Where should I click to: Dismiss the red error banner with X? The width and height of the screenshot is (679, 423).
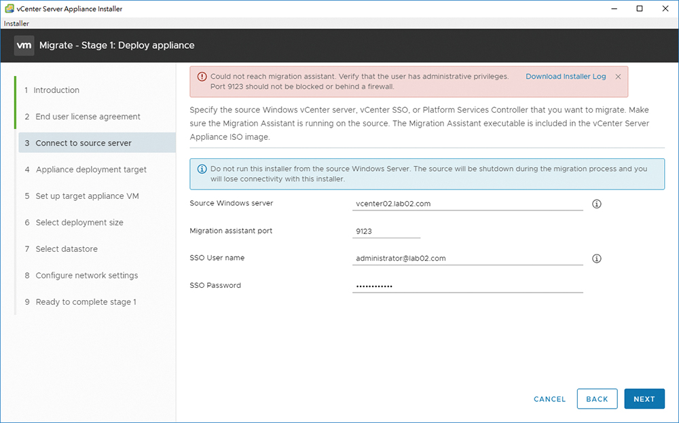(x=618, y=77)
